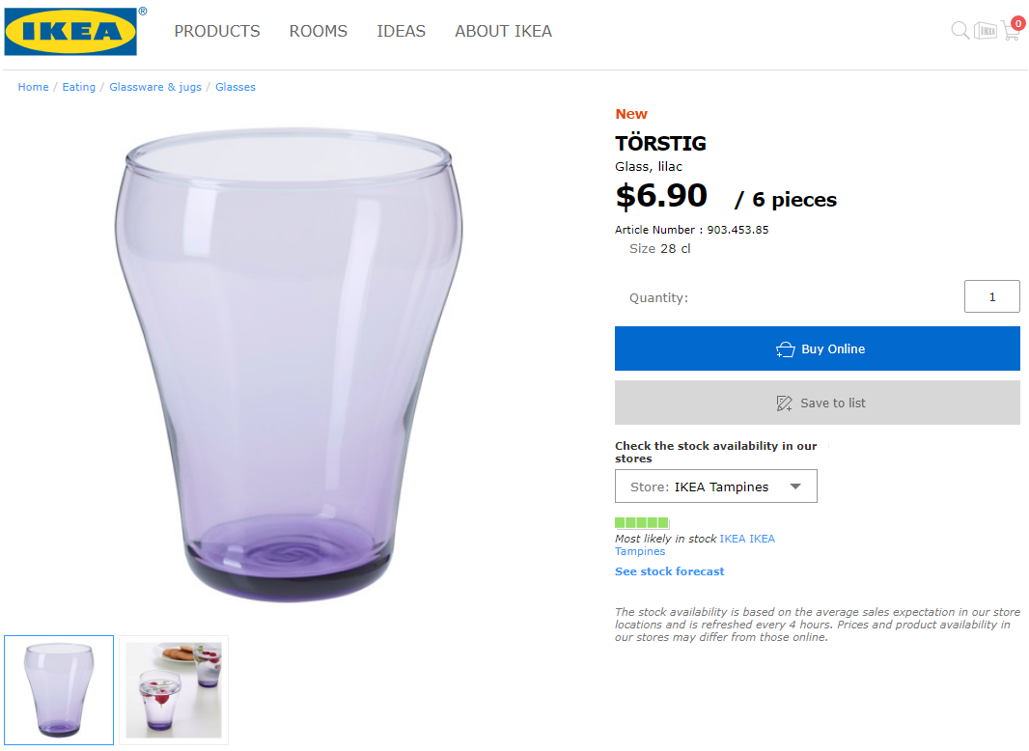Open the ROOMS menu
The width and height of the screenshot is (1029, 751).
click(x=318, y=31)
